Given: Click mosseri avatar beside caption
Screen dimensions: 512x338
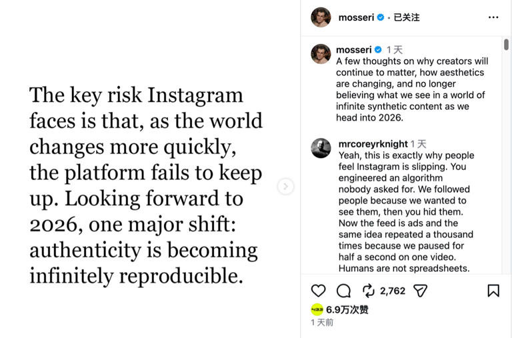Looking at the screenshot, I should [321, 53].
